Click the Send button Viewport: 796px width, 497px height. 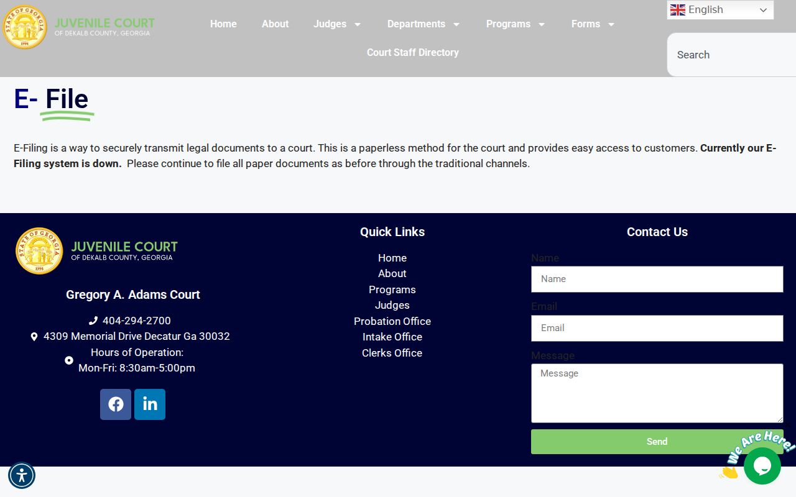tap(657, 442)
